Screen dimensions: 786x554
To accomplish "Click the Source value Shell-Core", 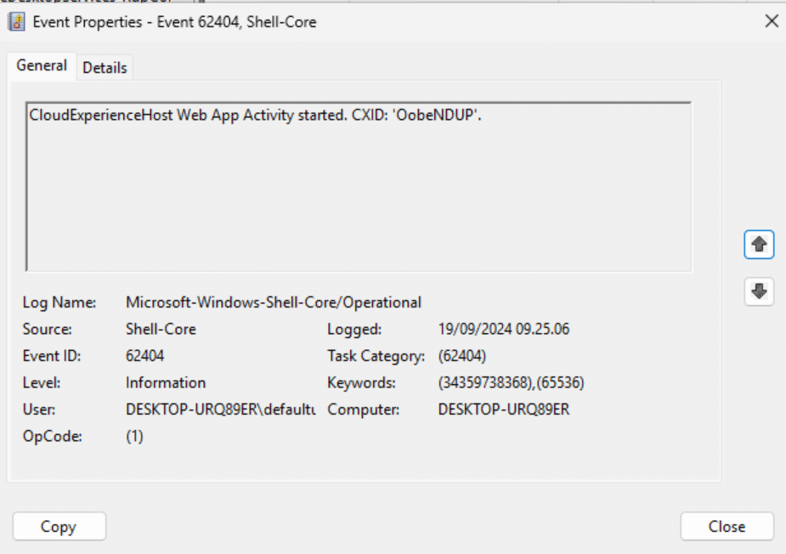I will (x=161, y=329).
